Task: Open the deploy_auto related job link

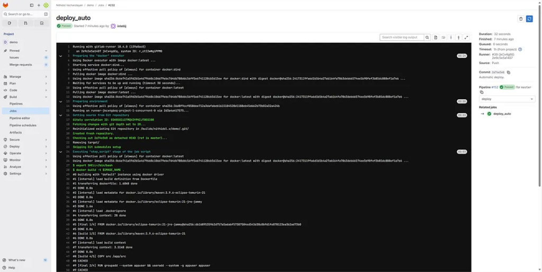Action: click(x=502, y=114)
